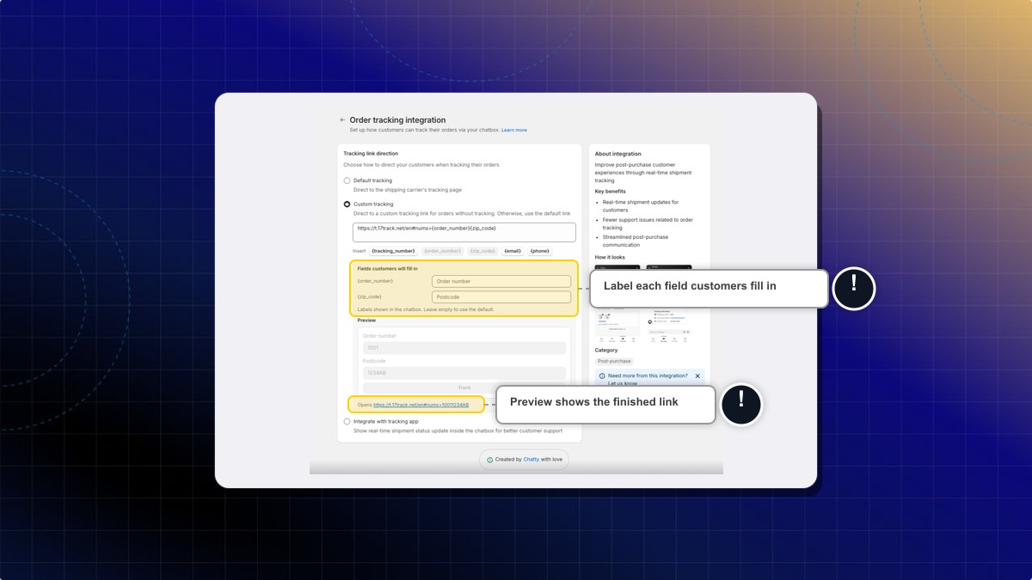
Task: Click the Order tracking integration page title
Action: click(397, 120)
